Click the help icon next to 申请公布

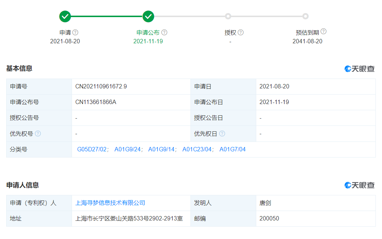point(164,32)
